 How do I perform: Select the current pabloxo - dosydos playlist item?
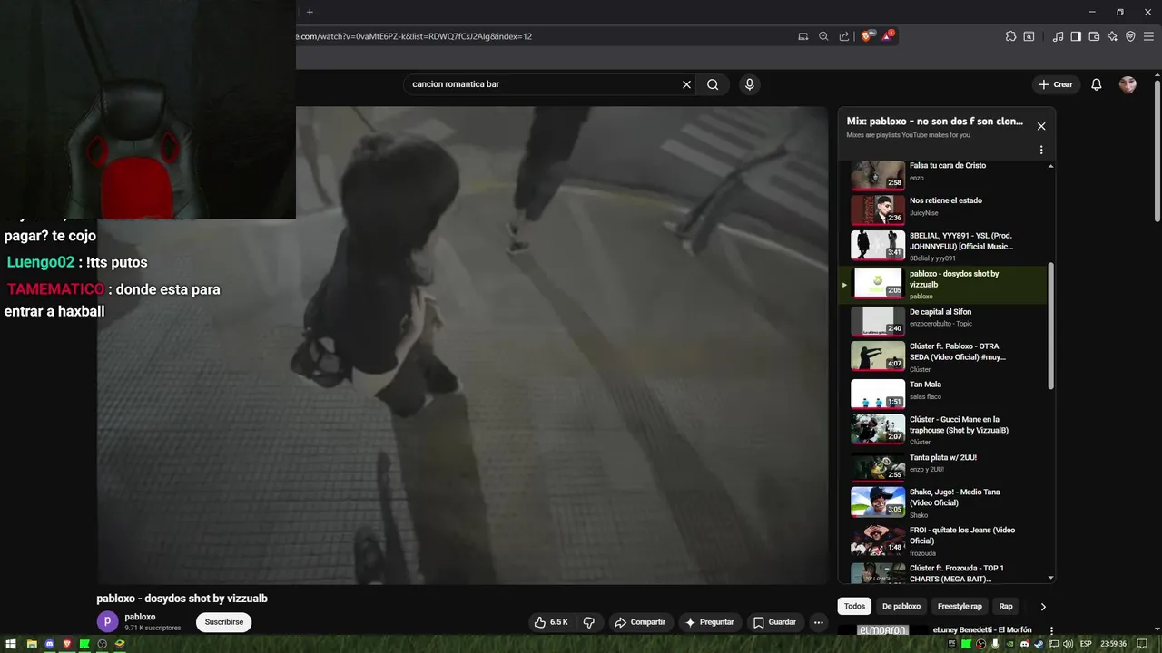[x=944, y=285]
